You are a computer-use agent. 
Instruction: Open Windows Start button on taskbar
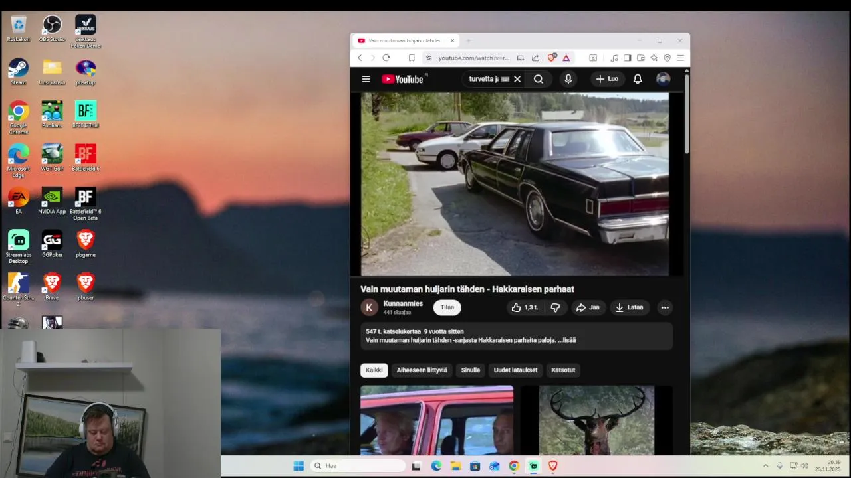coord(299,466)
